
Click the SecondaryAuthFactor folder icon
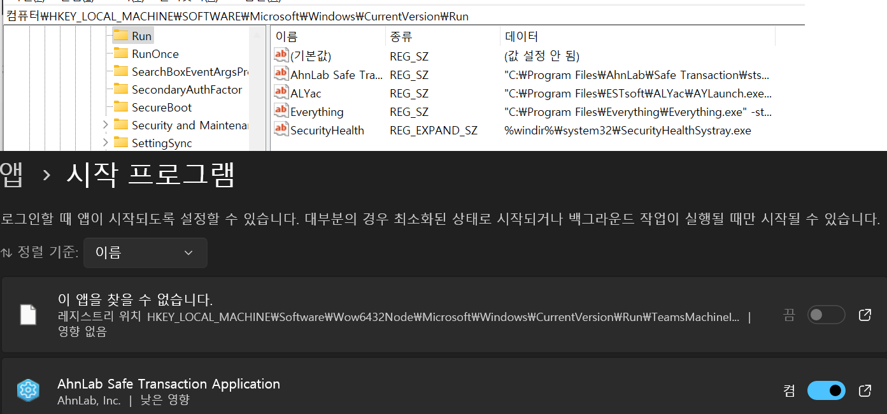(121, 89)
